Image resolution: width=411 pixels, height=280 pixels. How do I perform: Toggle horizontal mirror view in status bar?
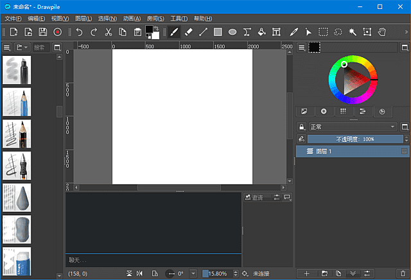tap(139, 274)
